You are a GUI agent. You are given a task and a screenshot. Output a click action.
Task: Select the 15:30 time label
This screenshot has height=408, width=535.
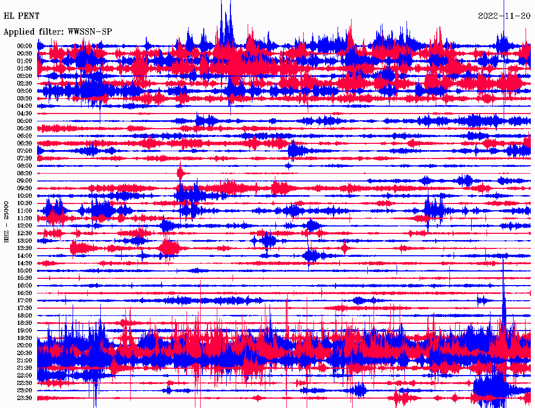pos(25,278)
